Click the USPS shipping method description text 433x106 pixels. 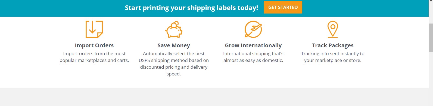coord(174,60)
